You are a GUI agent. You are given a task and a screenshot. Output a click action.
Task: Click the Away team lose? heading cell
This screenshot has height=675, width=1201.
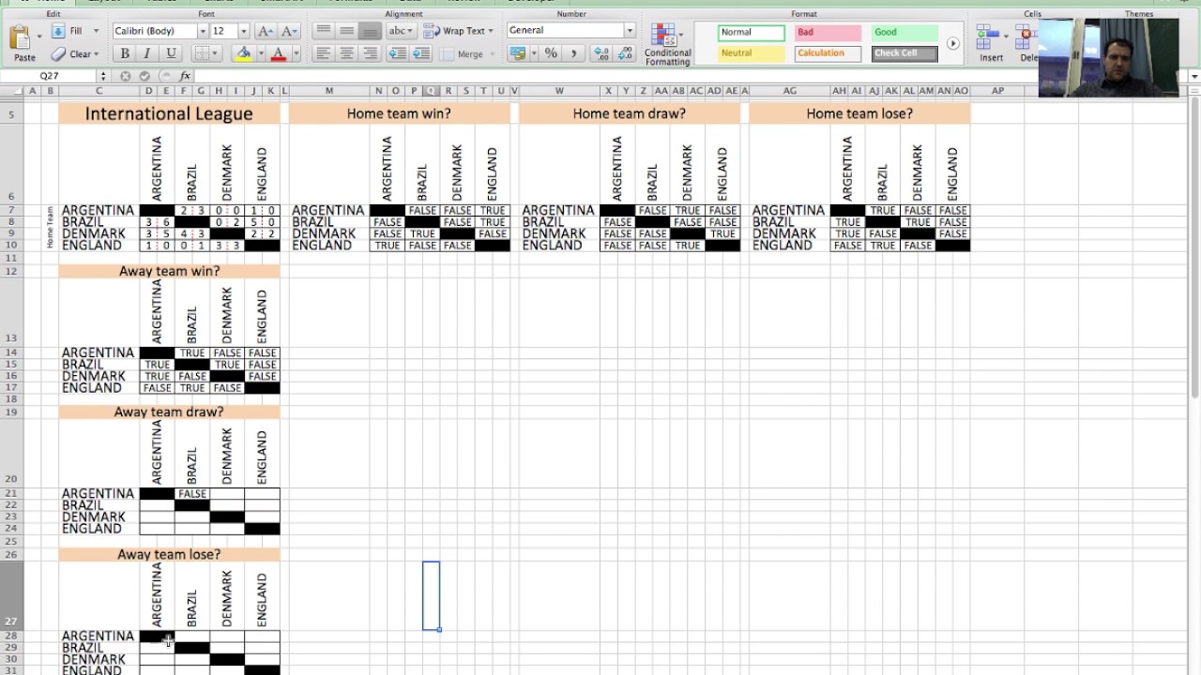coord(169,554)
